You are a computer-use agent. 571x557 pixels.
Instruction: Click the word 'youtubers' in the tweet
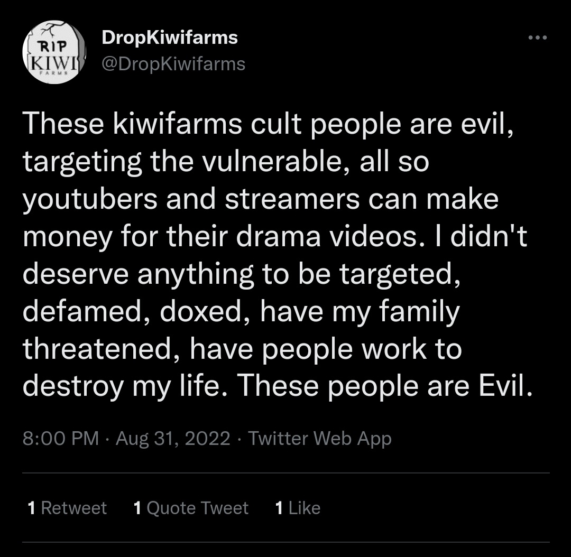[90, 200]
